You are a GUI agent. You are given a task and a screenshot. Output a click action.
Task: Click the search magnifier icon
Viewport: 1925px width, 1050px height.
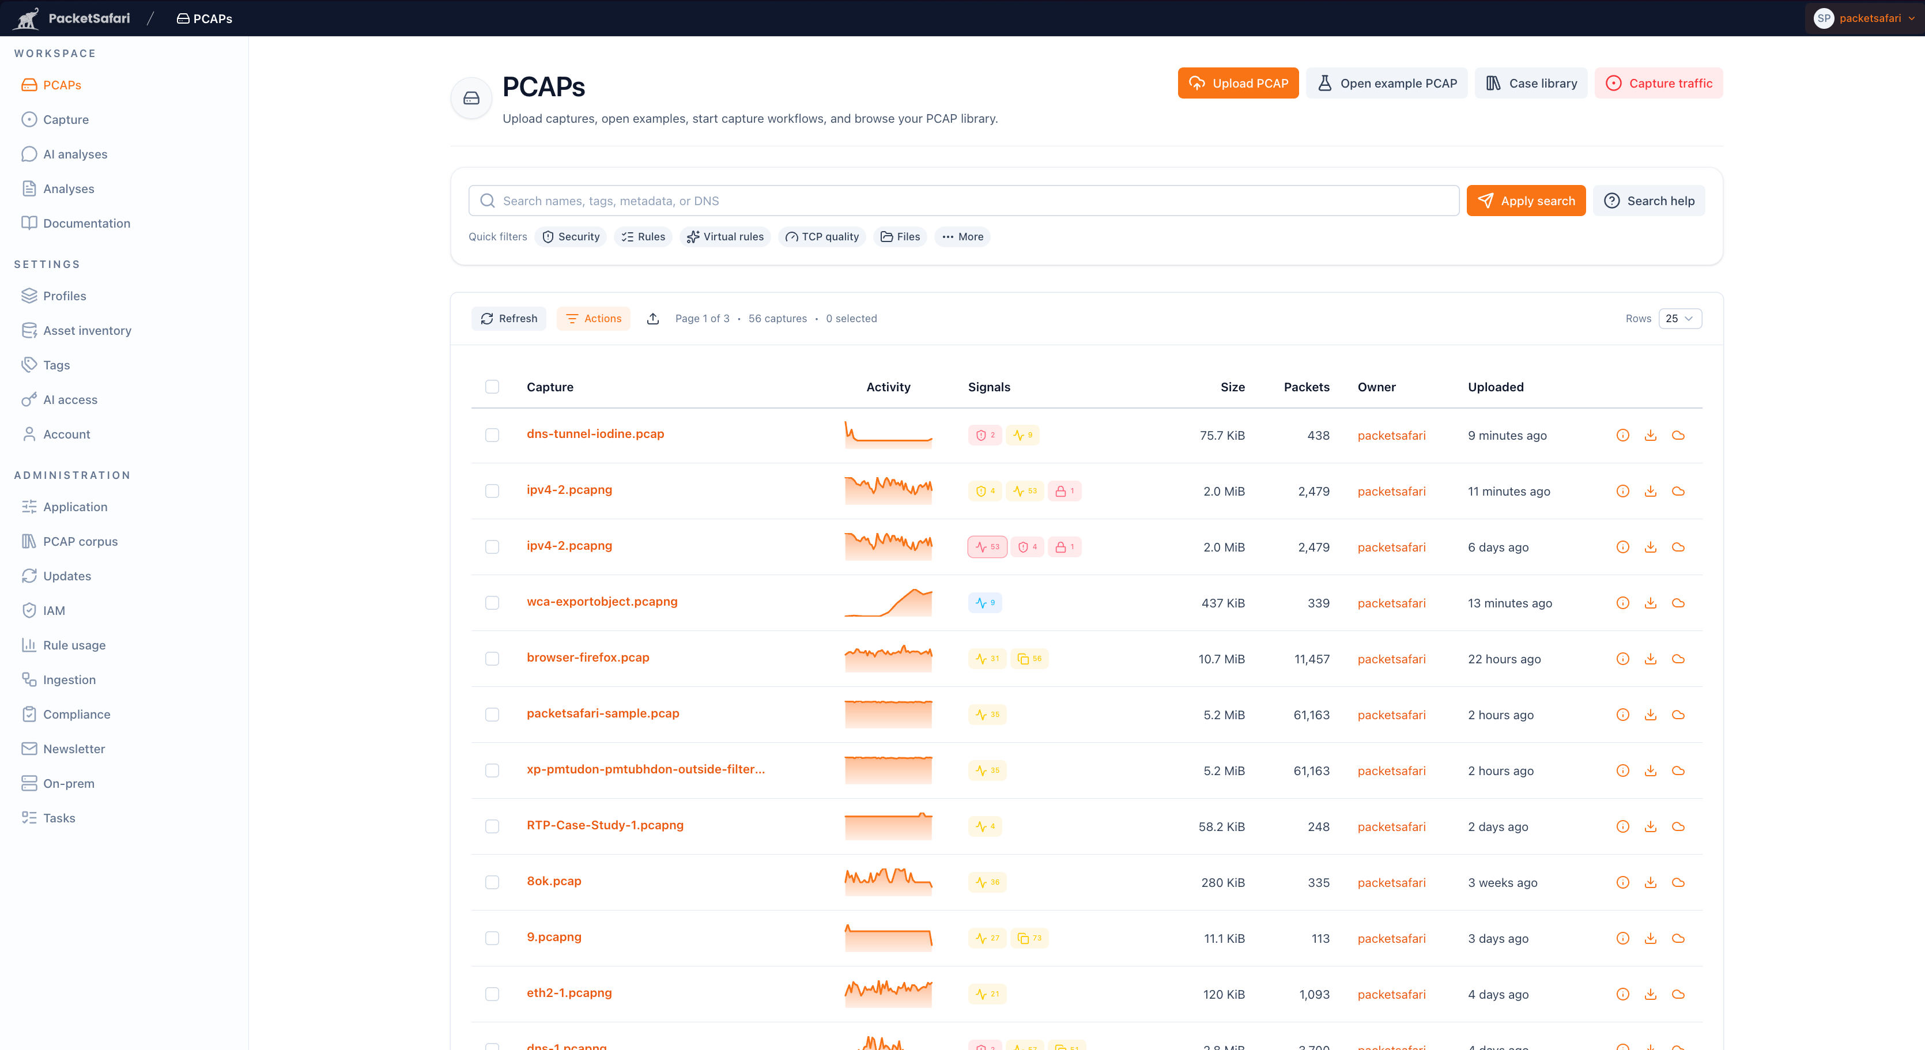pyautogui.click(x=487, y=201)
